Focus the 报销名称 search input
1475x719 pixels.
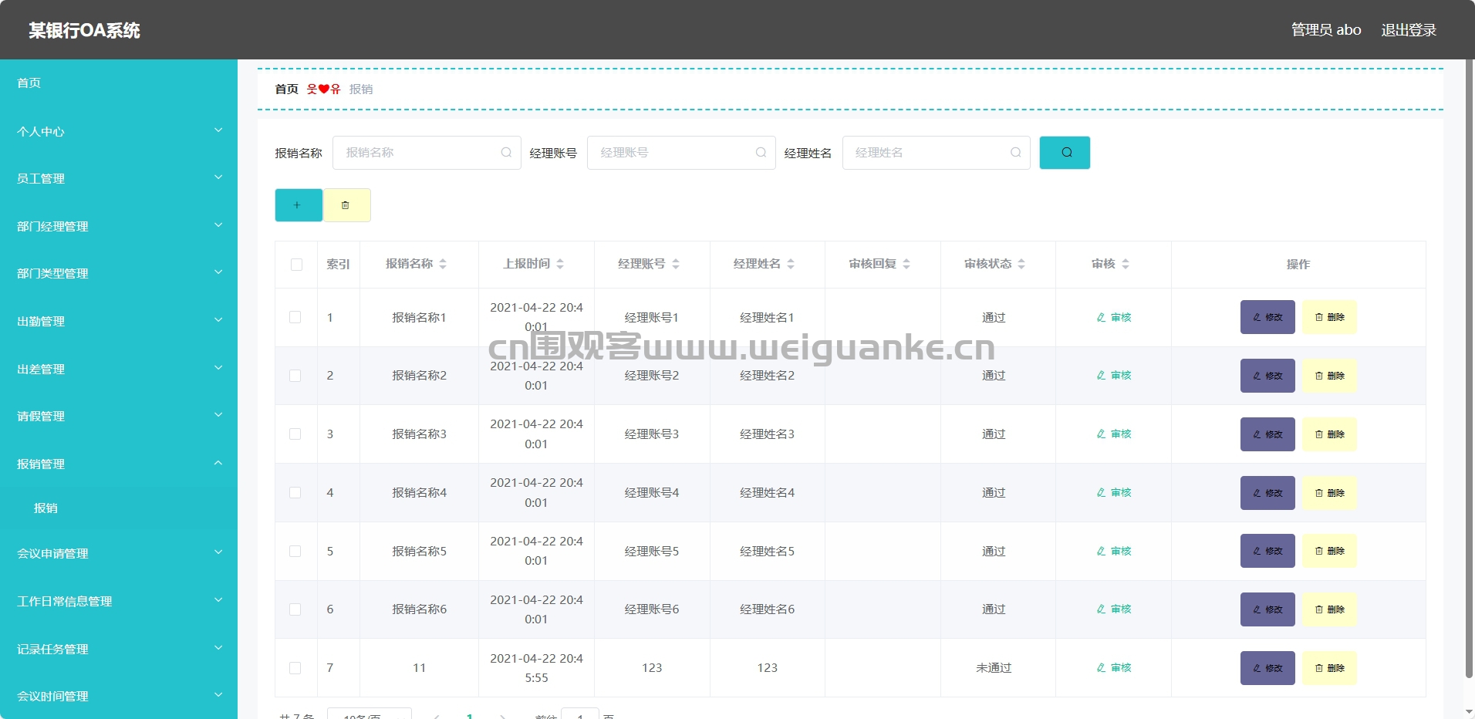click(x=427, y=153)
